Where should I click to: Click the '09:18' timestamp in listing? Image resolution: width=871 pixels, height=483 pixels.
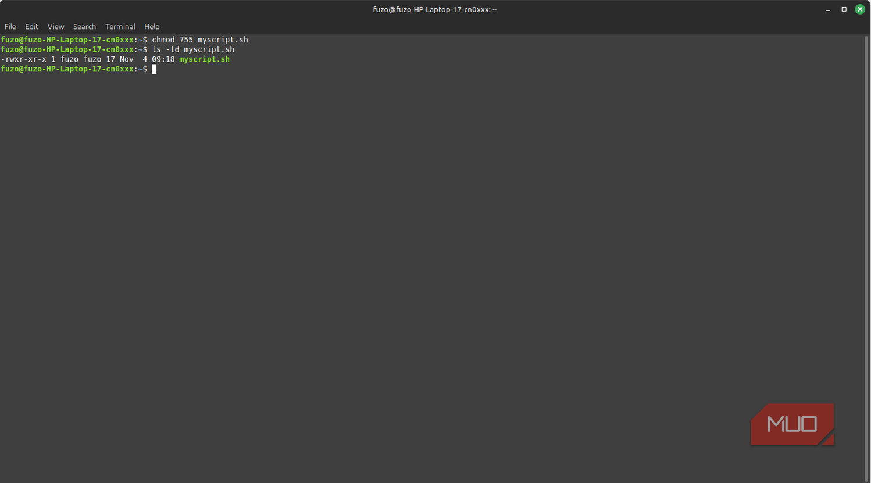point(163,59)
